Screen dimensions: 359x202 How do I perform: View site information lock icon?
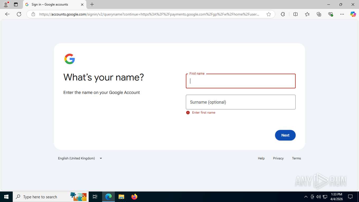pyautogui.click(x=33, y=14)
